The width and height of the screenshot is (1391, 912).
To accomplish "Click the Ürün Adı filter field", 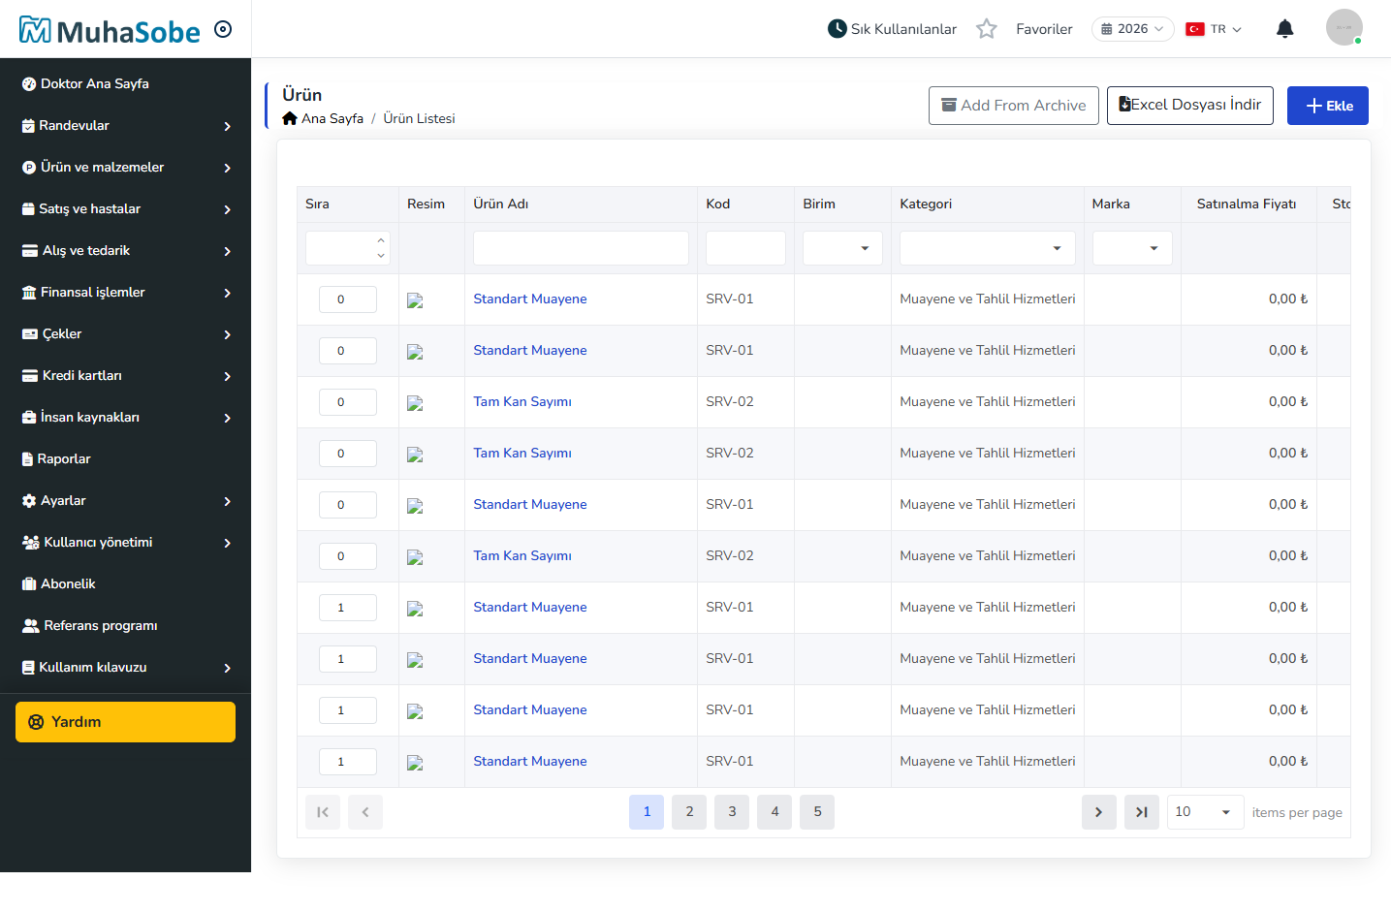I will 581,248.
